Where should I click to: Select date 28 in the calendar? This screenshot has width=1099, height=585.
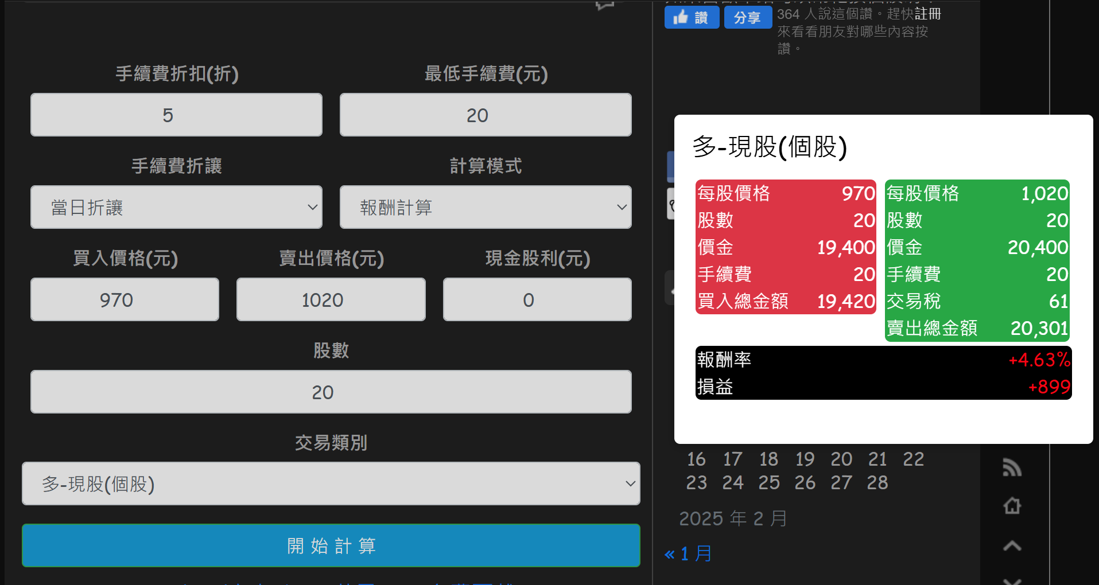(x=877, y=482)
